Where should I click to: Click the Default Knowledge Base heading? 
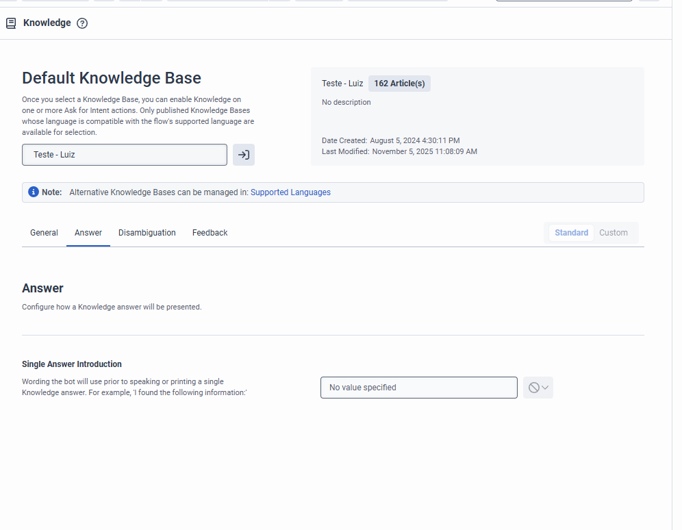(112, 78)
